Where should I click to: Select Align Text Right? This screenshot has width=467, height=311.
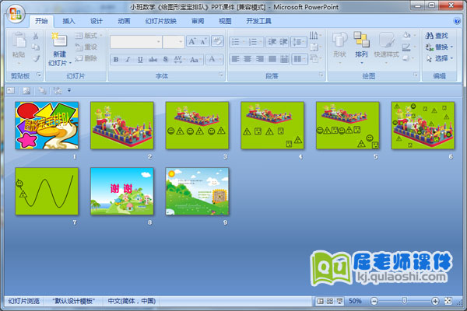click(x=260, y=59)
